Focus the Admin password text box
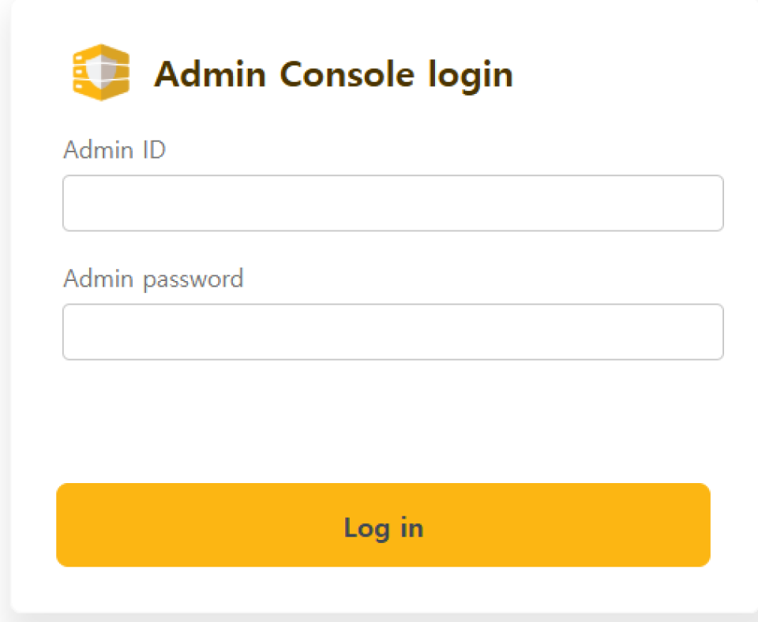758x622 pixels. point(392,332)
